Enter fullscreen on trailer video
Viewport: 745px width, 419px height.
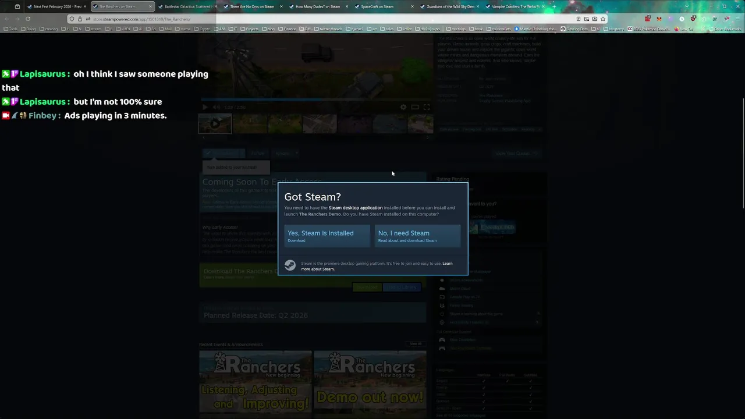426,107
